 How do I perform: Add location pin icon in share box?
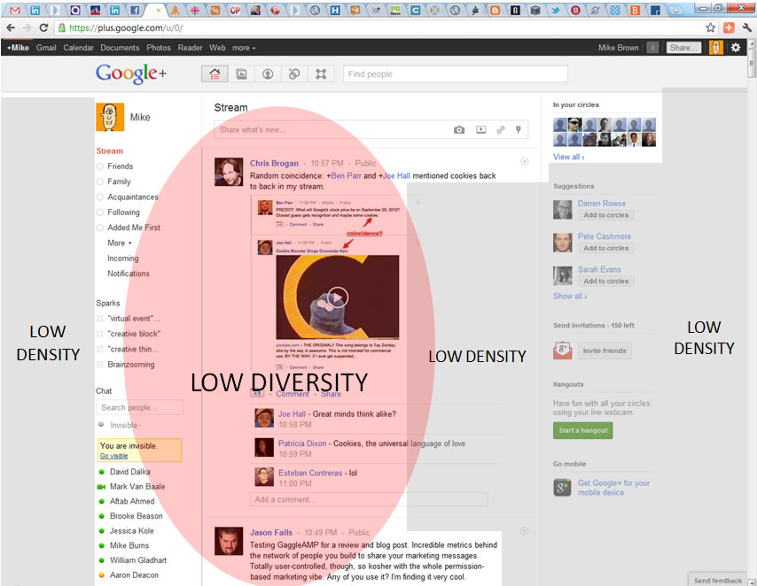518,130
